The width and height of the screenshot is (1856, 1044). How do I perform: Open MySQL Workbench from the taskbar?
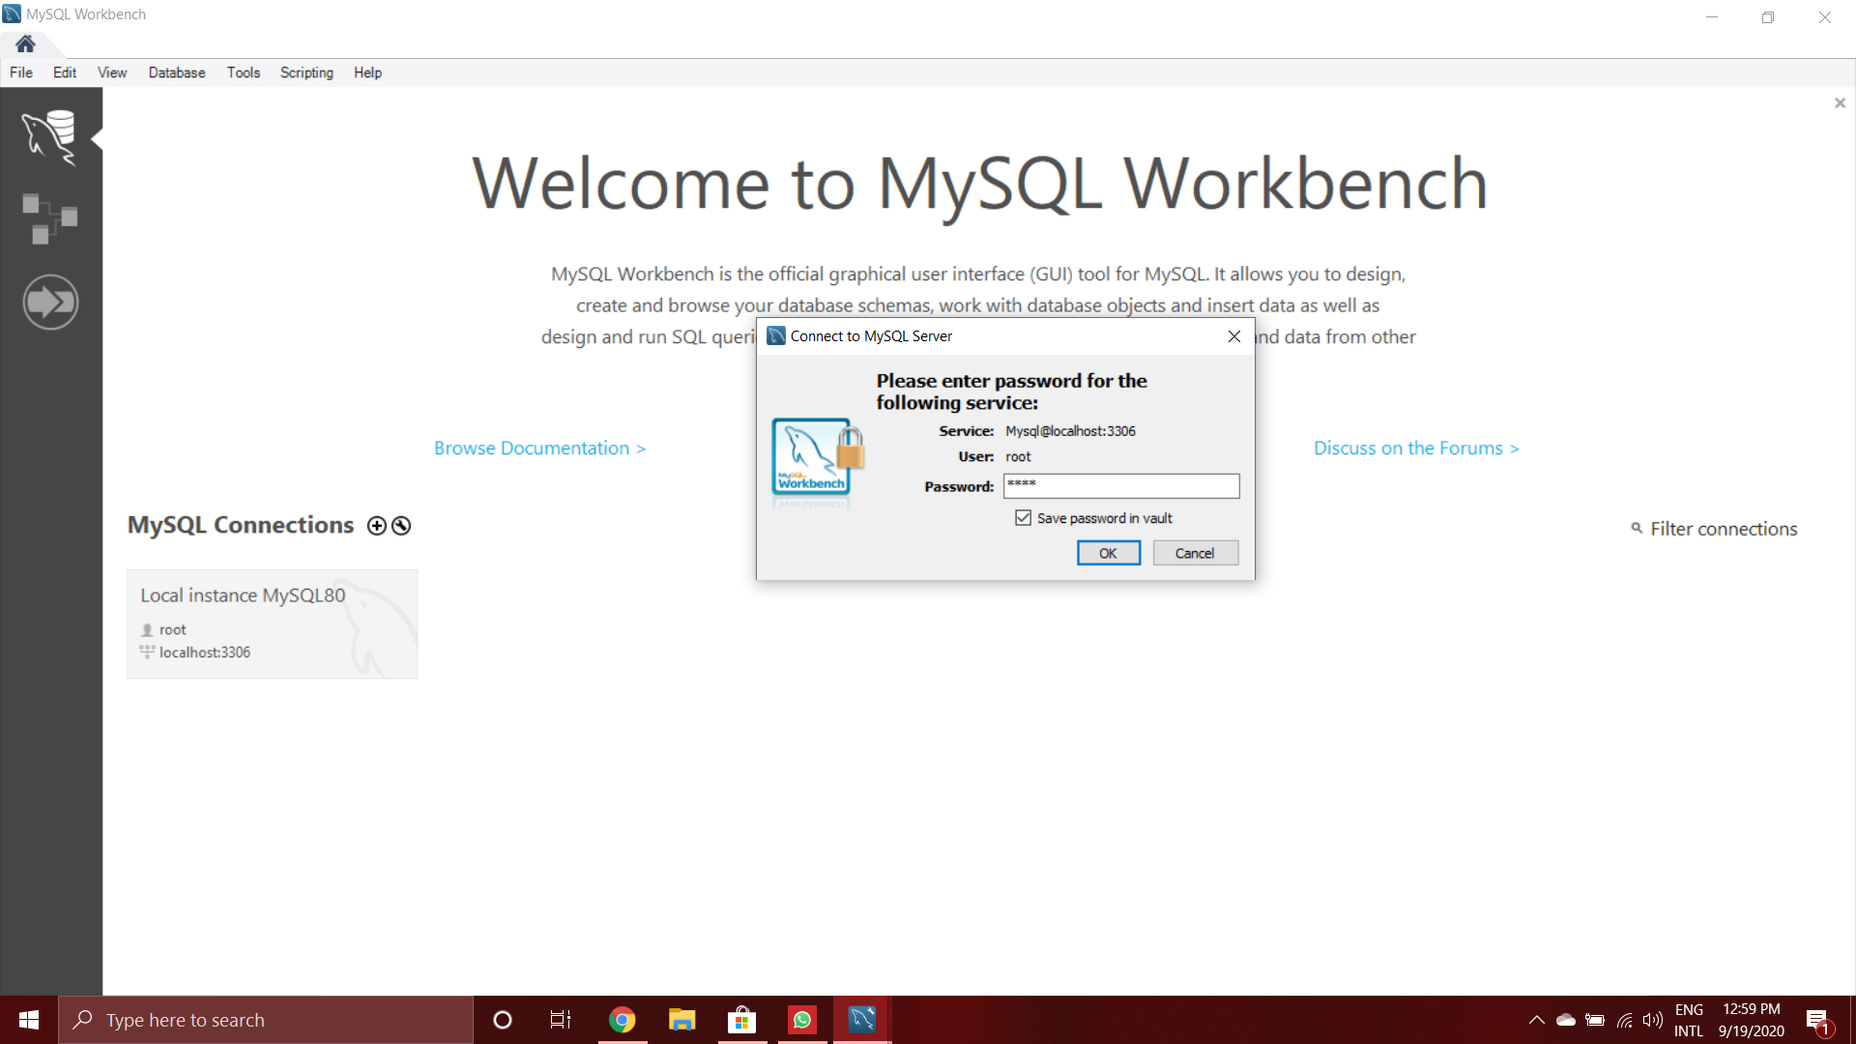coord(861,1019)
